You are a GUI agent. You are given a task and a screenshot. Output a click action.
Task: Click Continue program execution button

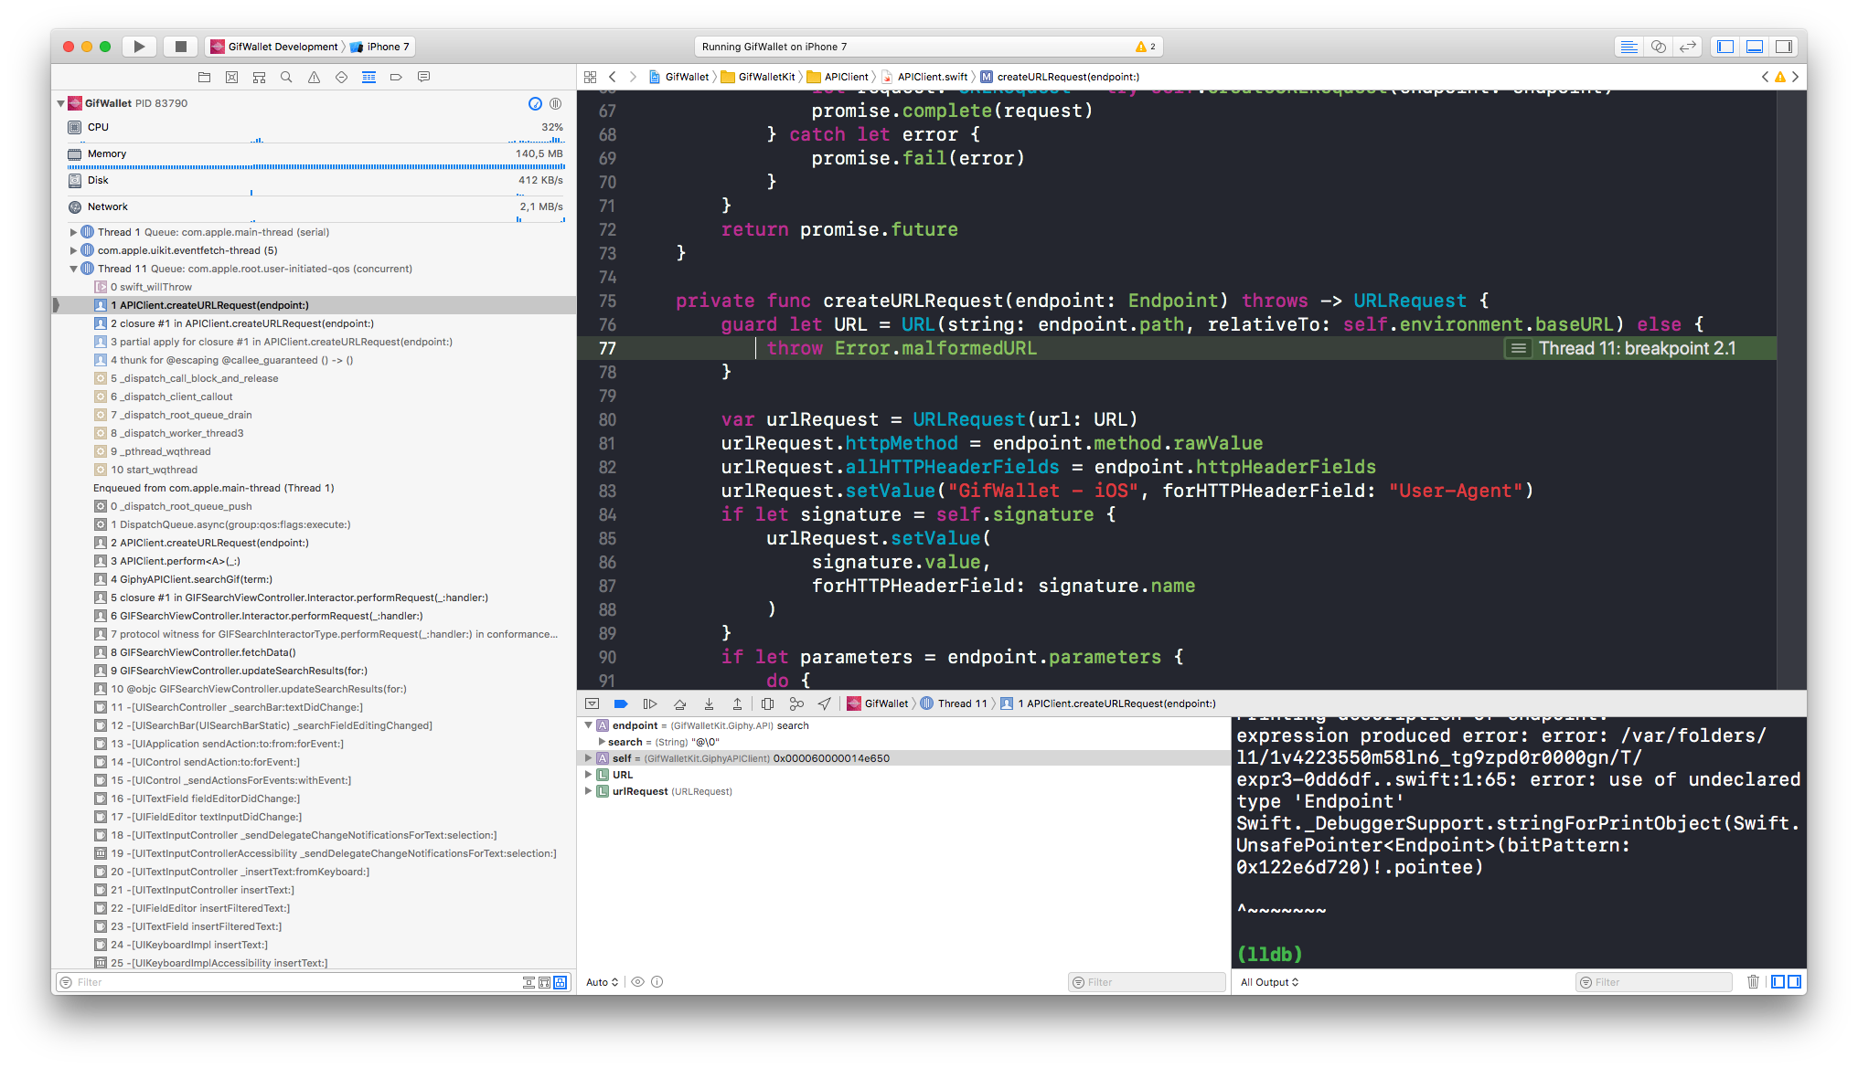tap(650, 703)
